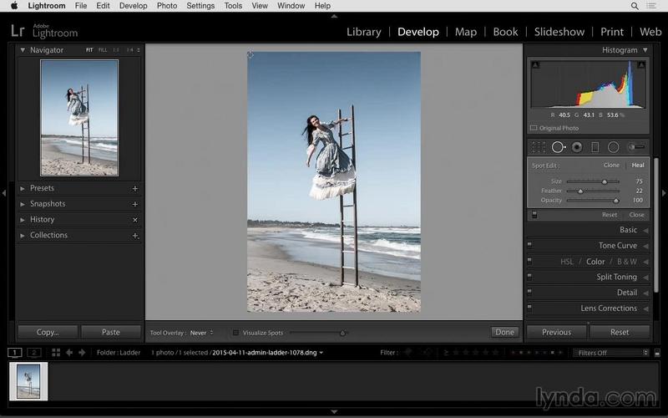Switch to the Library module
Viewport: 668px width, 418px height.
pyautogui.click(x=364, y=32)
